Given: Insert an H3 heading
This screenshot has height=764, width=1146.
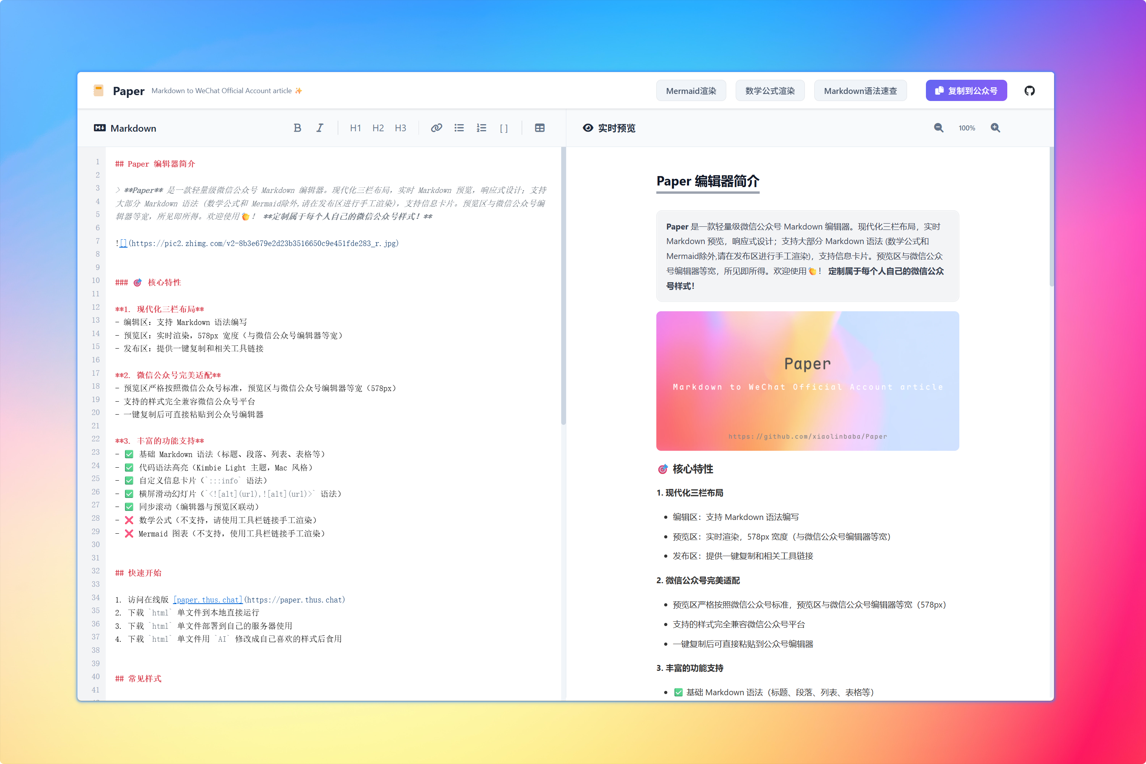Looking at the screenshot, I should (400, 128).
